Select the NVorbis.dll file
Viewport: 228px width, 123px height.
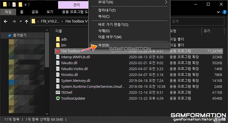tap(69, 75)
